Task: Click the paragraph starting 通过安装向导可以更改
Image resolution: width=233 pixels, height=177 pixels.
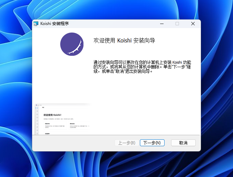Action: pyautogui.click(x=142, y=67)
